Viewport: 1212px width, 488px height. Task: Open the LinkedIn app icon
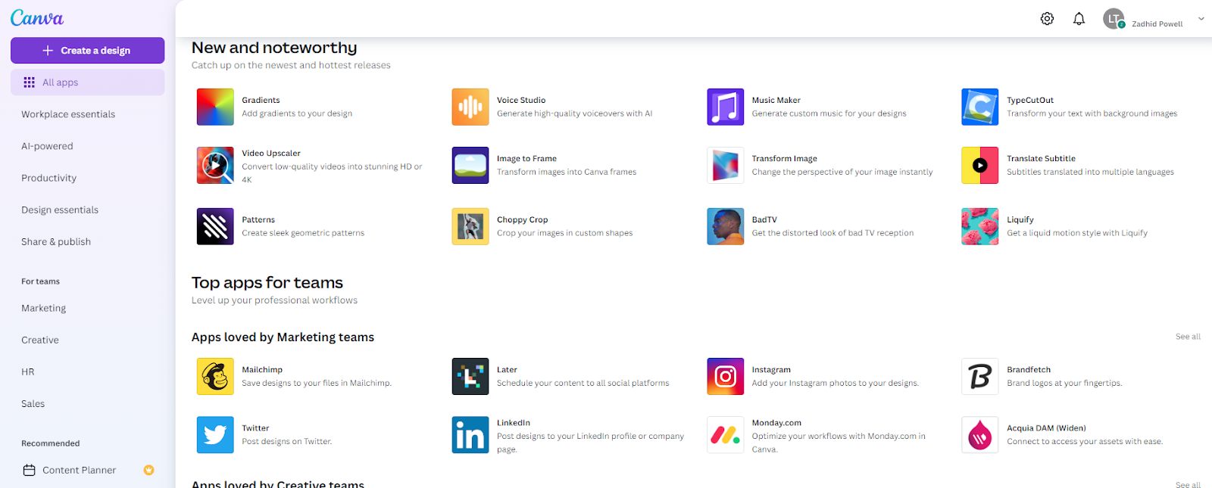point(470,435)
